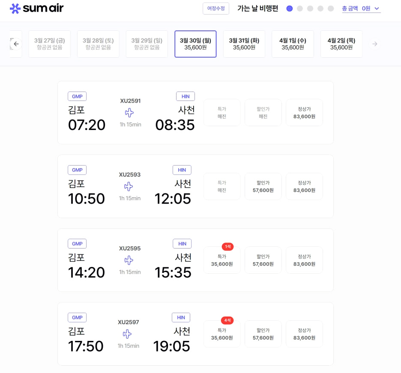Click GMP airport tag for 10:50 flight
The image size is (401, 373).
(x=77, y=170)
